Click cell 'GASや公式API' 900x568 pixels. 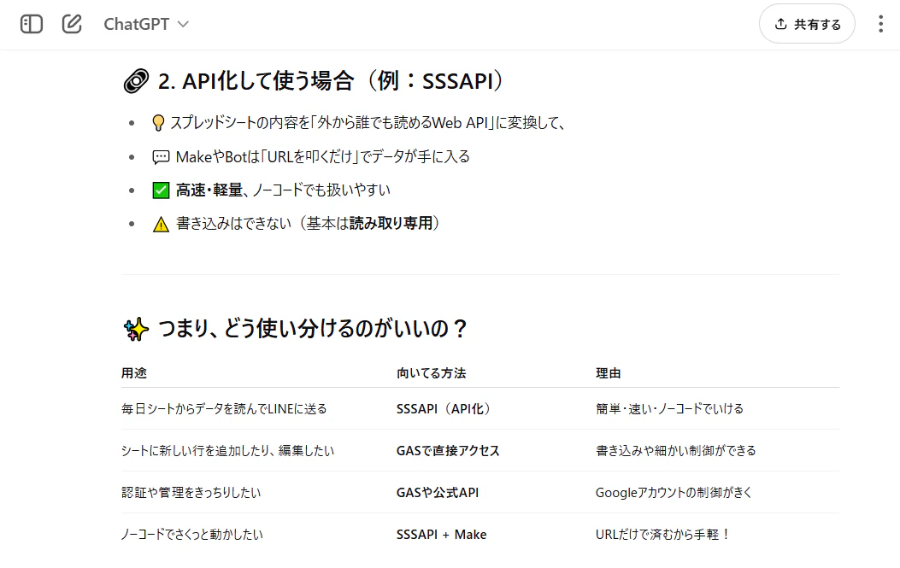tap(438, 492)
